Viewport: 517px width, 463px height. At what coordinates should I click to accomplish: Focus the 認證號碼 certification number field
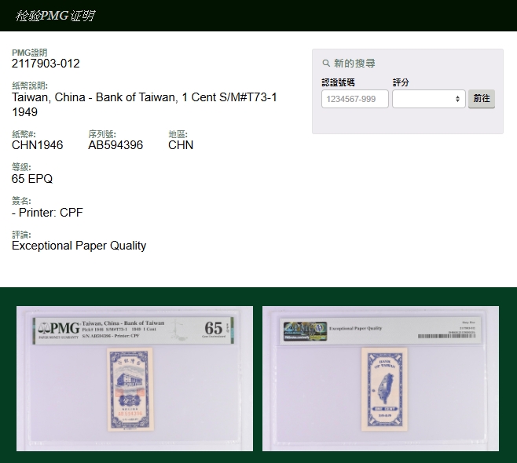pyautogui.click(x=355, y=99)
